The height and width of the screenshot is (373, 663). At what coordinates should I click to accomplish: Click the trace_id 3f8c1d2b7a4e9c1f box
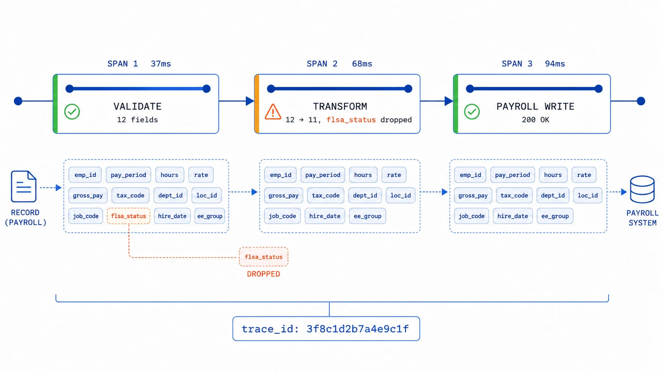coord(326,329)
